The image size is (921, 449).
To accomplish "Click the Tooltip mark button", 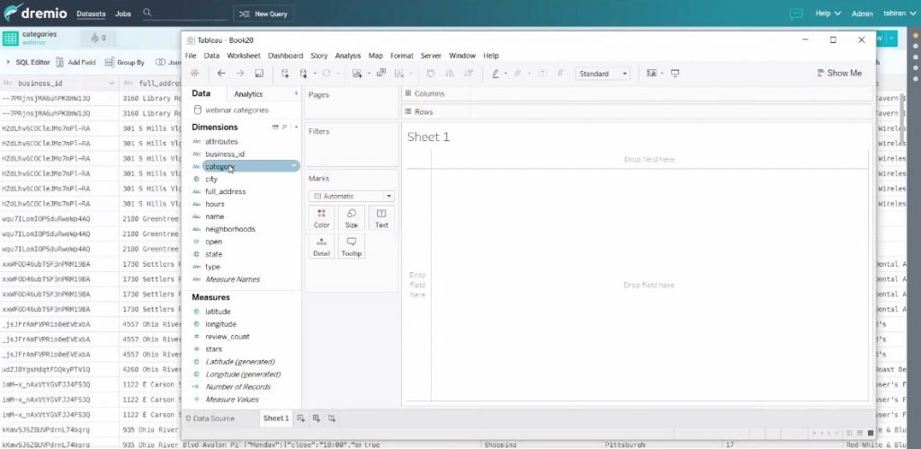I will pos(352,247).
